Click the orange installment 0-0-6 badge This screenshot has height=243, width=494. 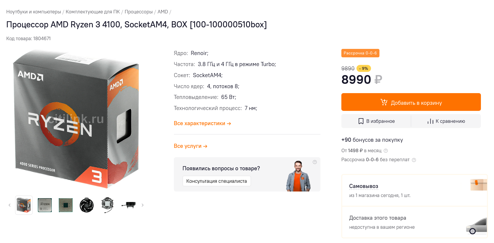click(360, 53)
